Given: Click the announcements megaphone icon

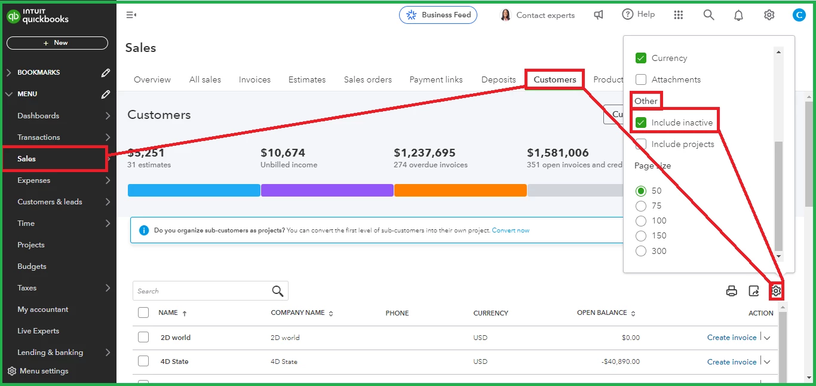Looking at the screenshot, I should pyautogui.click(x=599, y=15).
